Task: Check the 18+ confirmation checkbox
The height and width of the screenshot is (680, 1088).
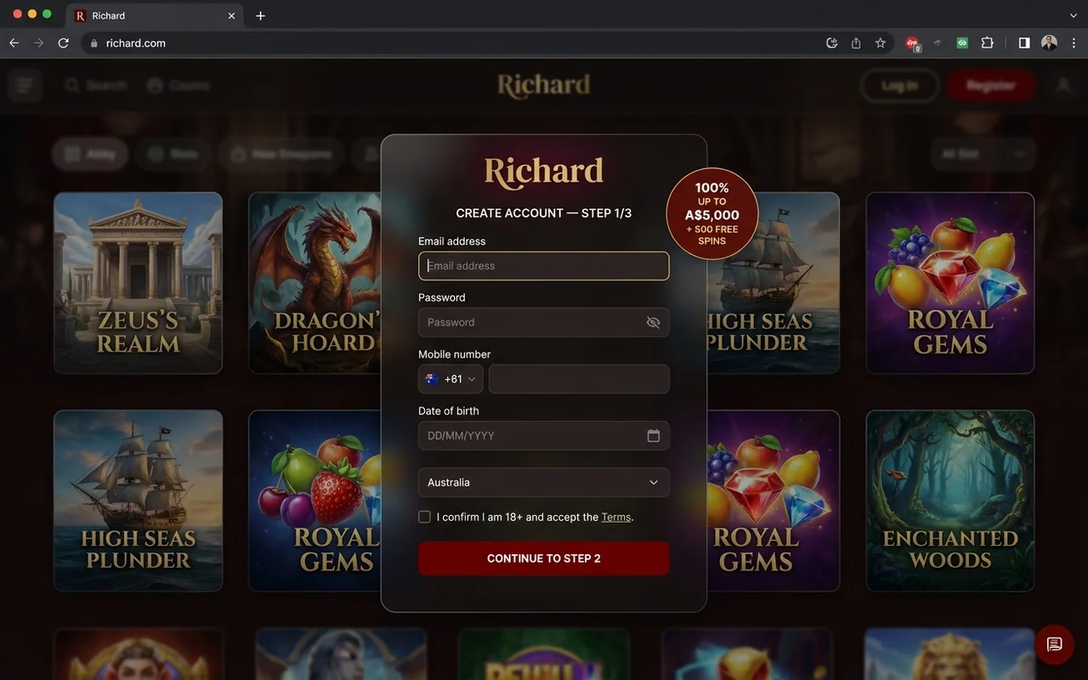Action: pyautogui.click(x=424, y=517)
